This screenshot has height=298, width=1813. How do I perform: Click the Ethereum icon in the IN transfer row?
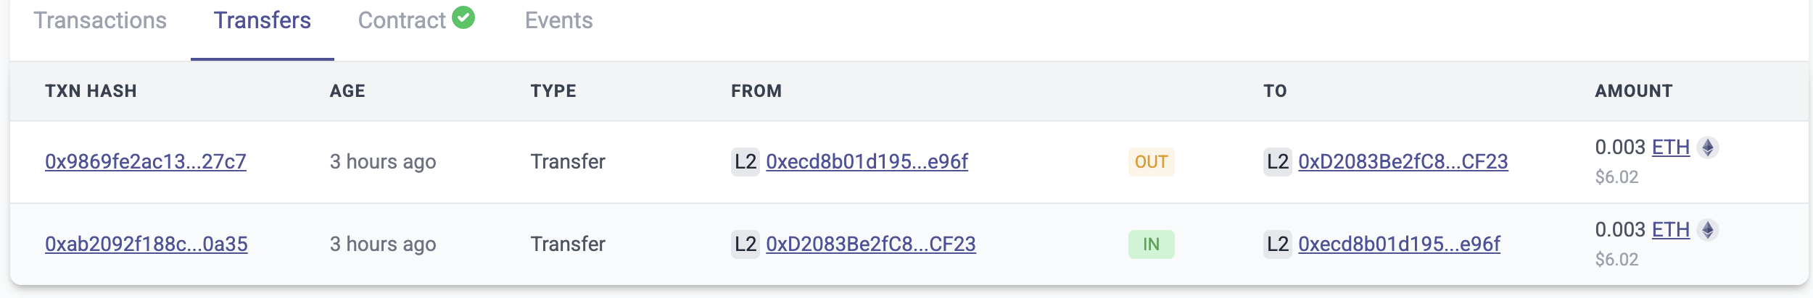pos(1708,230)
